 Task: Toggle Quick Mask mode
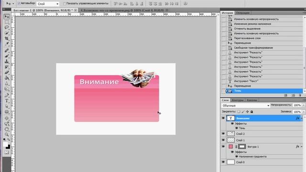tap(7, 152)
